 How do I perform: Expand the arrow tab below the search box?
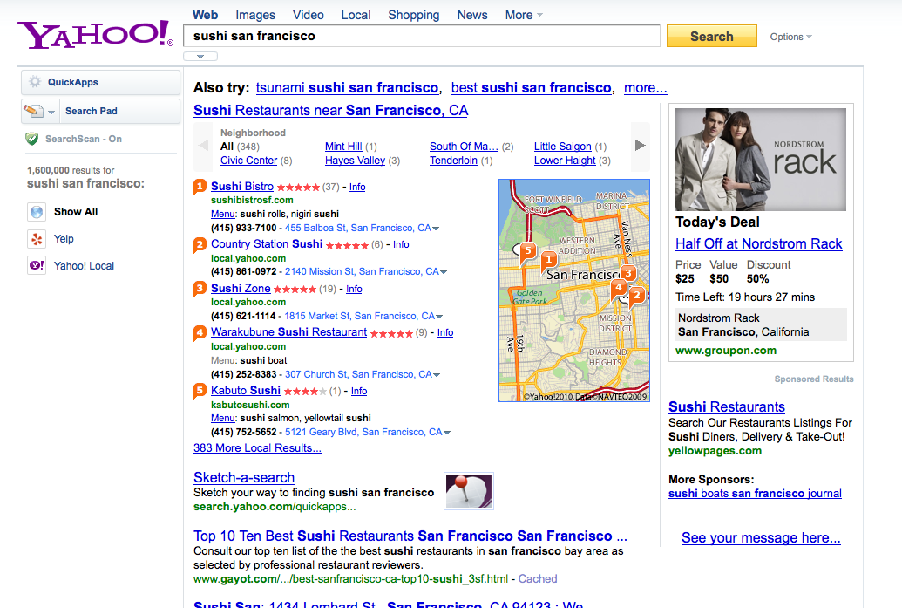[200, 55]
